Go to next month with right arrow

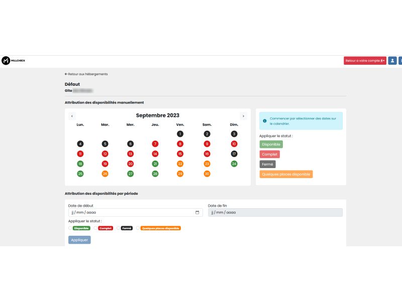click(x=243, y=116)
